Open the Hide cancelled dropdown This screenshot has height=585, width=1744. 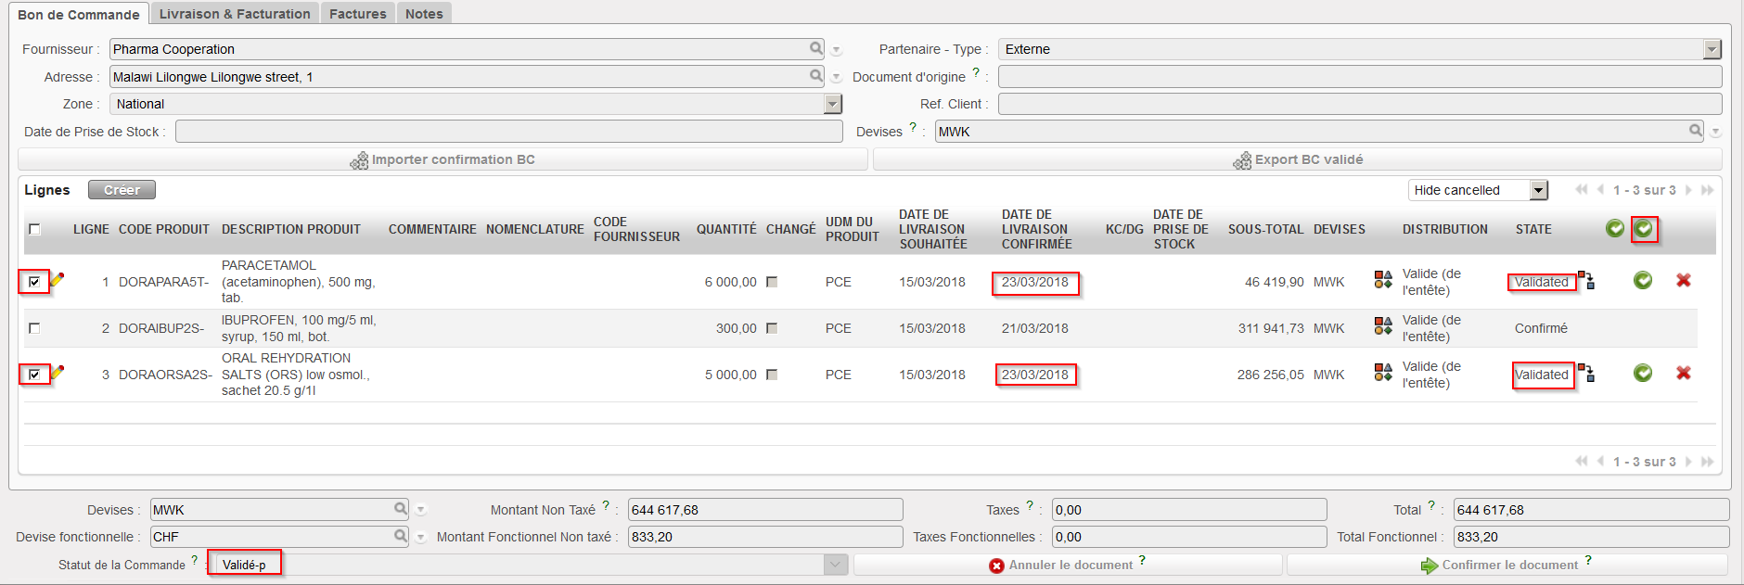click(x=1538, y=190)
